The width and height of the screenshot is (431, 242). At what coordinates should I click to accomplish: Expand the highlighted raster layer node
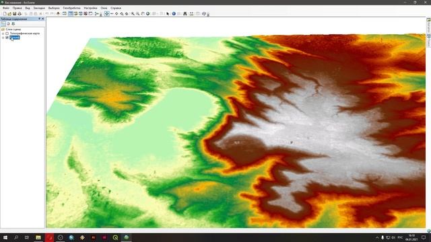coord(3,38)
